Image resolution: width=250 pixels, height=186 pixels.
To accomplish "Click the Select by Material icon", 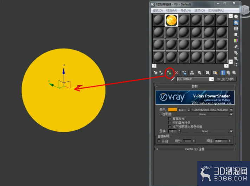I will click(x=236, y=58).
